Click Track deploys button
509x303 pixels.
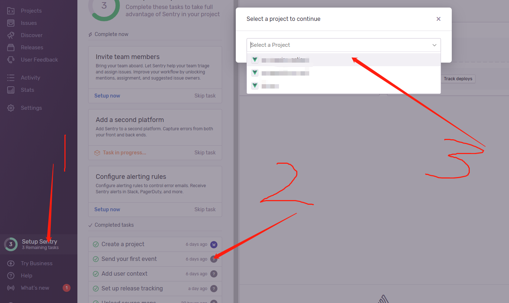pos(458,79)
